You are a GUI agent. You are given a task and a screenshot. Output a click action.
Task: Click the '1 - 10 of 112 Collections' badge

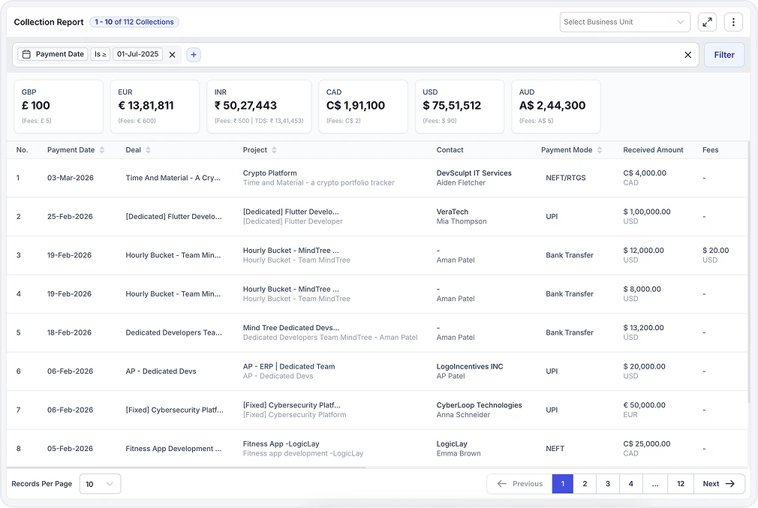click(134, 22)
